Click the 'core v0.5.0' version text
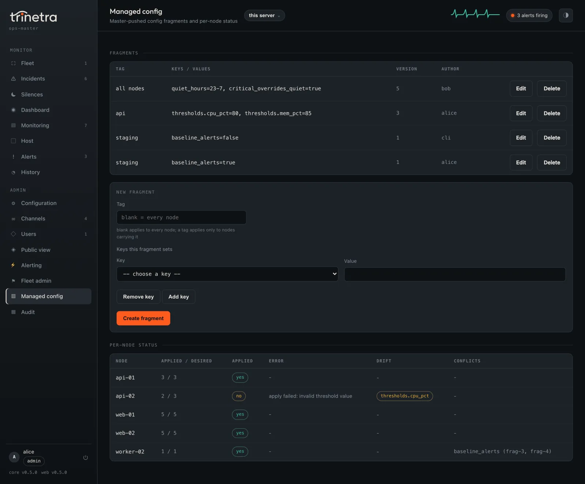The height and width of the screenshot is (484, 585). (x=23, y=473)
